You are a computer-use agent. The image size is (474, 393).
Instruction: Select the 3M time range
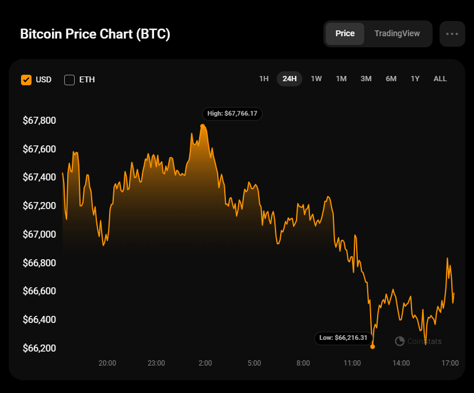366,79
